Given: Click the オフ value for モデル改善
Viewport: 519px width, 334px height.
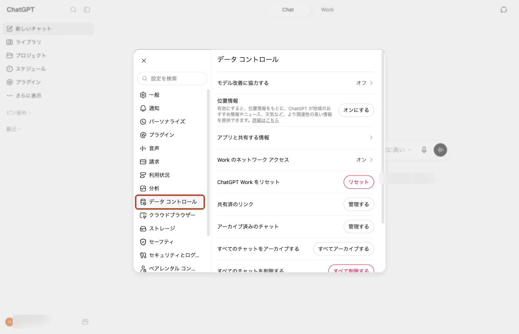Looking at the screenshot, I should click(x=361, y=83).
